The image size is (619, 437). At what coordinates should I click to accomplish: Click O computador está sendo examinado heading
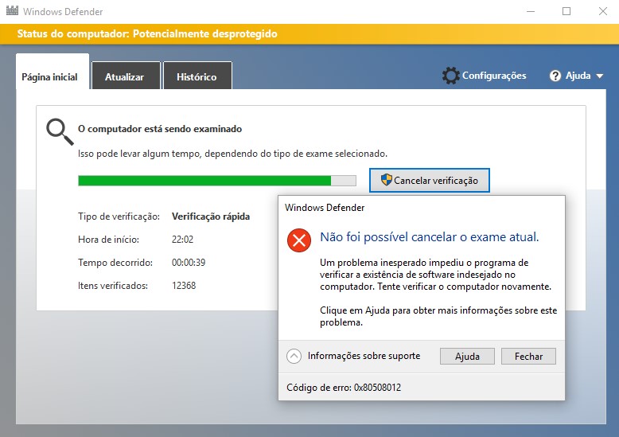tap(160, 129)
